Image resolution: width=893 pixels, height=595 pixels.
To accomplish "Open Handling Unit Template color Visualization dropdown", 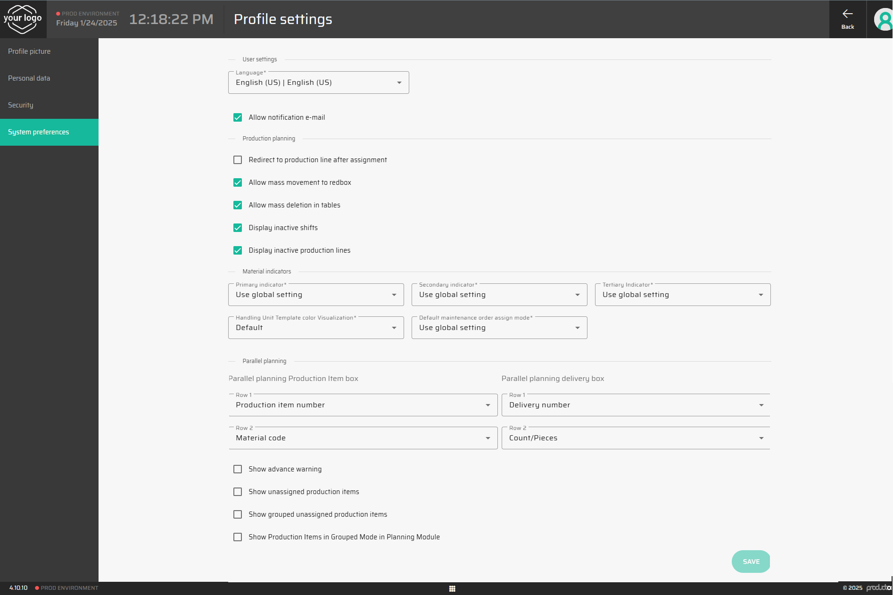I will click(x=316, y=328).
